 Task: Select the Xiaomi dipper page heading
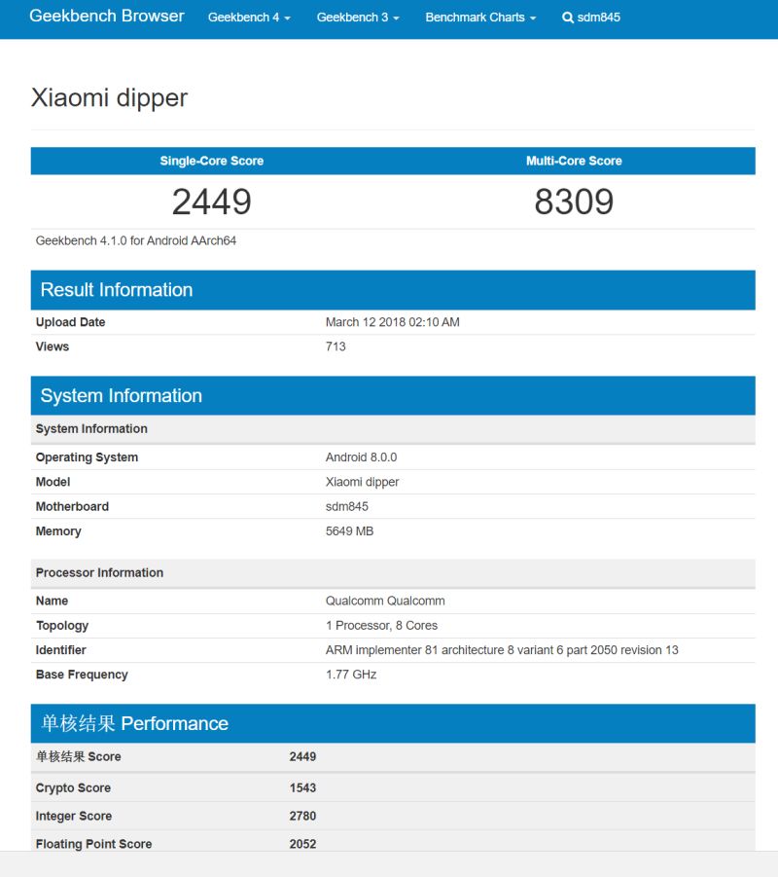(x=110, y=97)
